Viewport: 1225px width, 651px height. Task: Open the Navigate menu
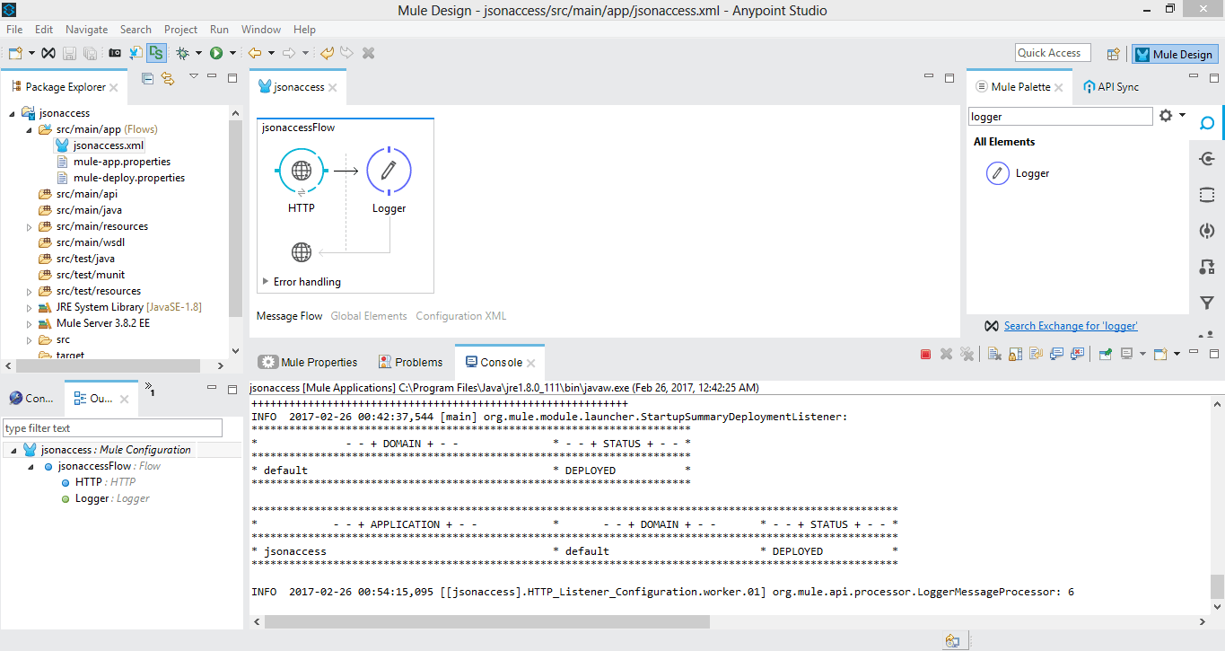click(86, 30)
